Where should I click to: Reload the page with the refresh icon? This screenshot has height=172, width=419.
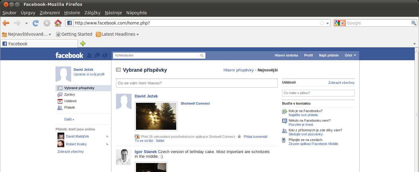[36, 23]
